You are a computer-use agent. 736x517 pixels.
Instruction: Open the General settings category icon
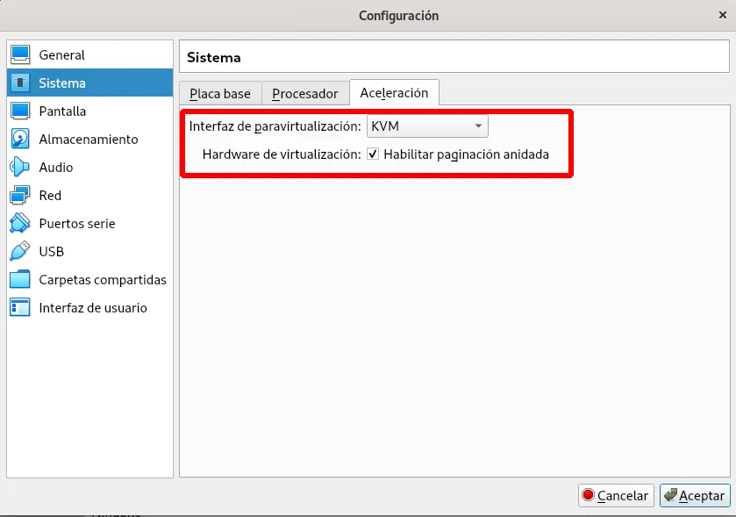click(20, 55)
